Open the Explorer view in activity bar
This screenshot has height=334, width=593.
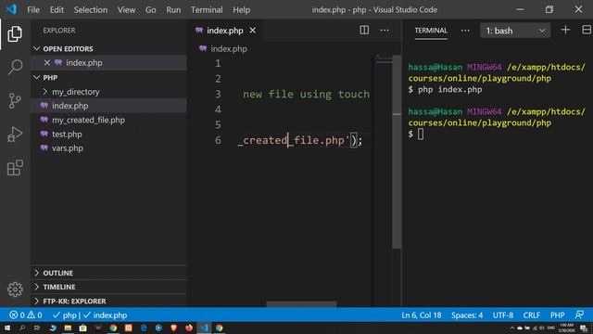[15, 34]
